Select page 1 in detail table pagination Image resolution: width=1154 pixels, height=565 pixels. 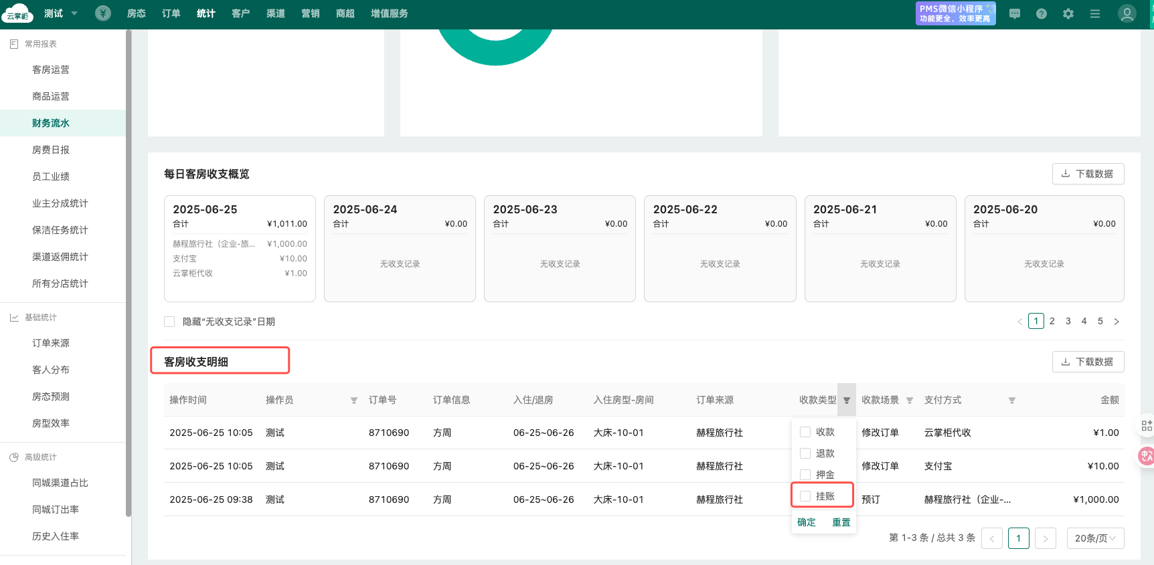pyautogui.click(x=1019, y=538)
